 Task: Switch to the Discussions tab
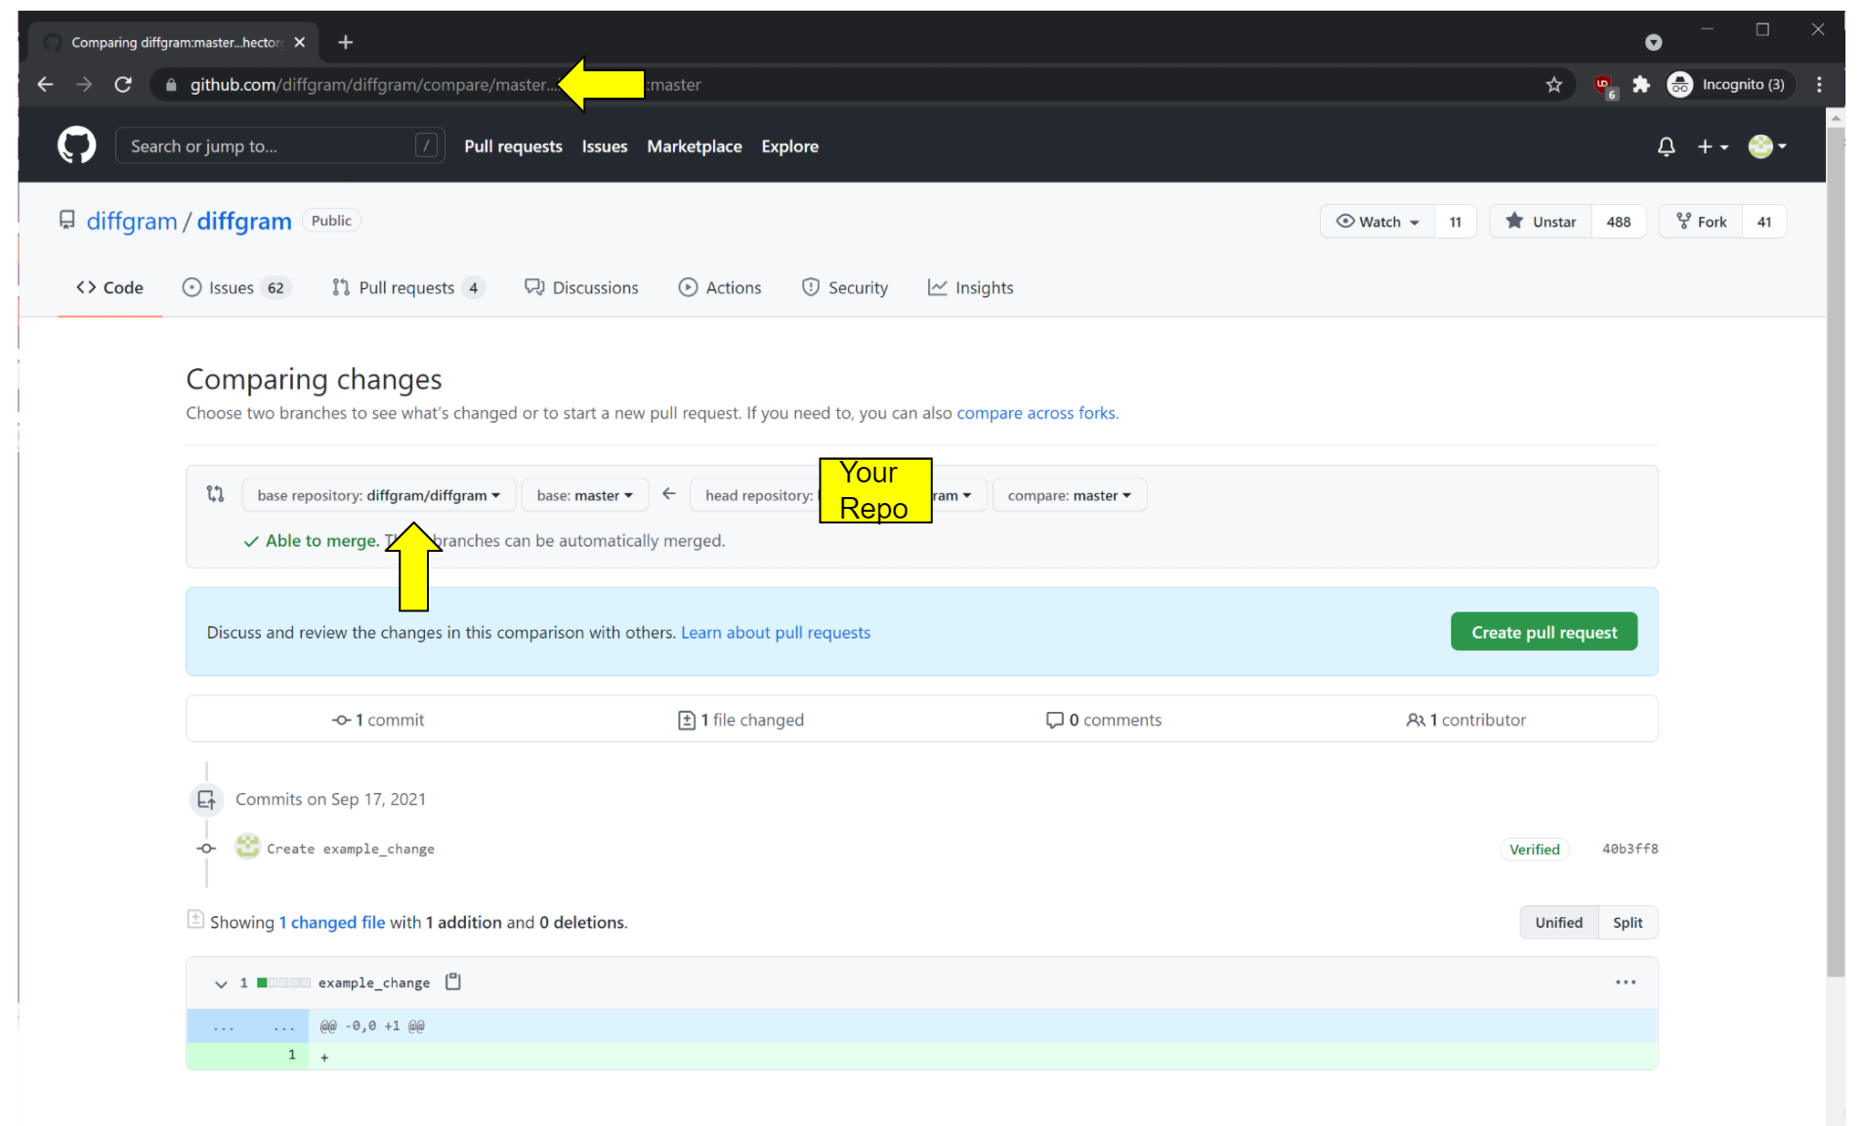pos(581,287)
